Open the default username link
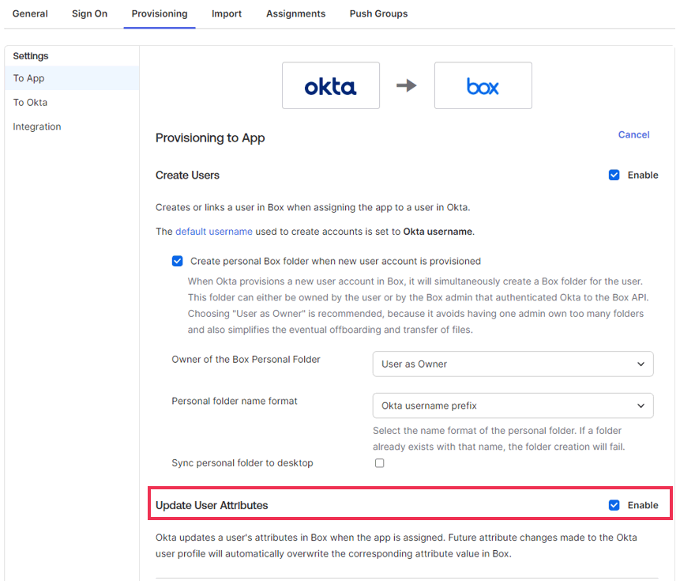Image resolution: width=680 pixels, height=581 pixels. coord(214,232)
